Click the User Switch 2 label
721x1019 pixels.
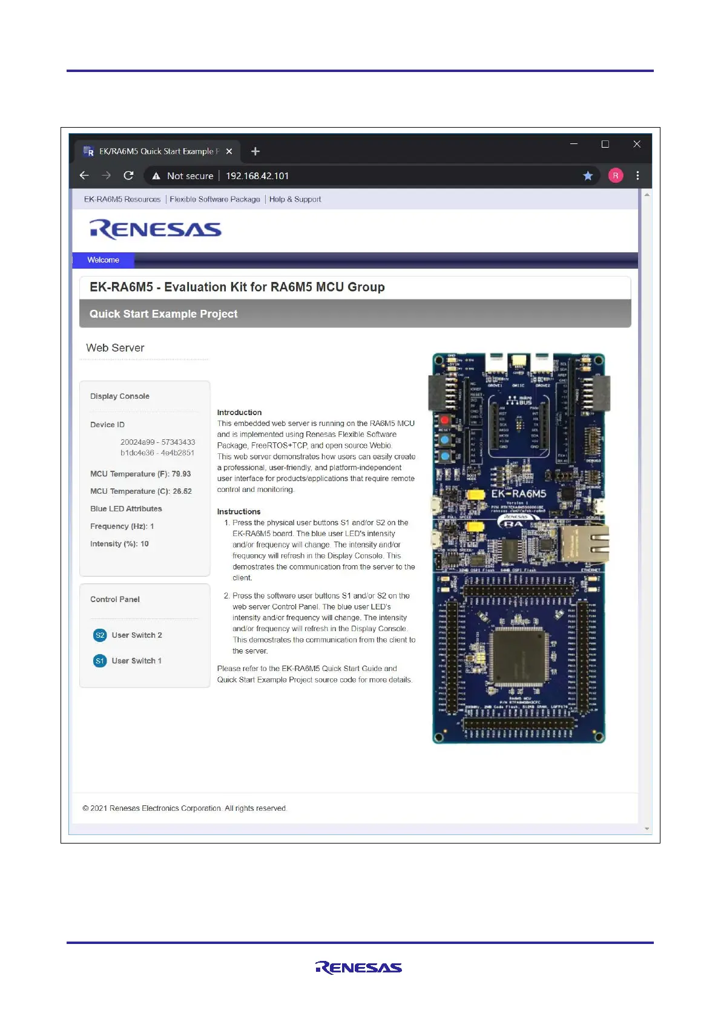pyautogui.click(x=137, y=635)
